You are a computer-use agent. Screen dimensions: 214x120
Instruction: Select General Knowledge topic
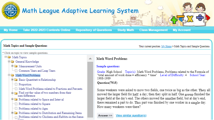[x=27, y=62]
